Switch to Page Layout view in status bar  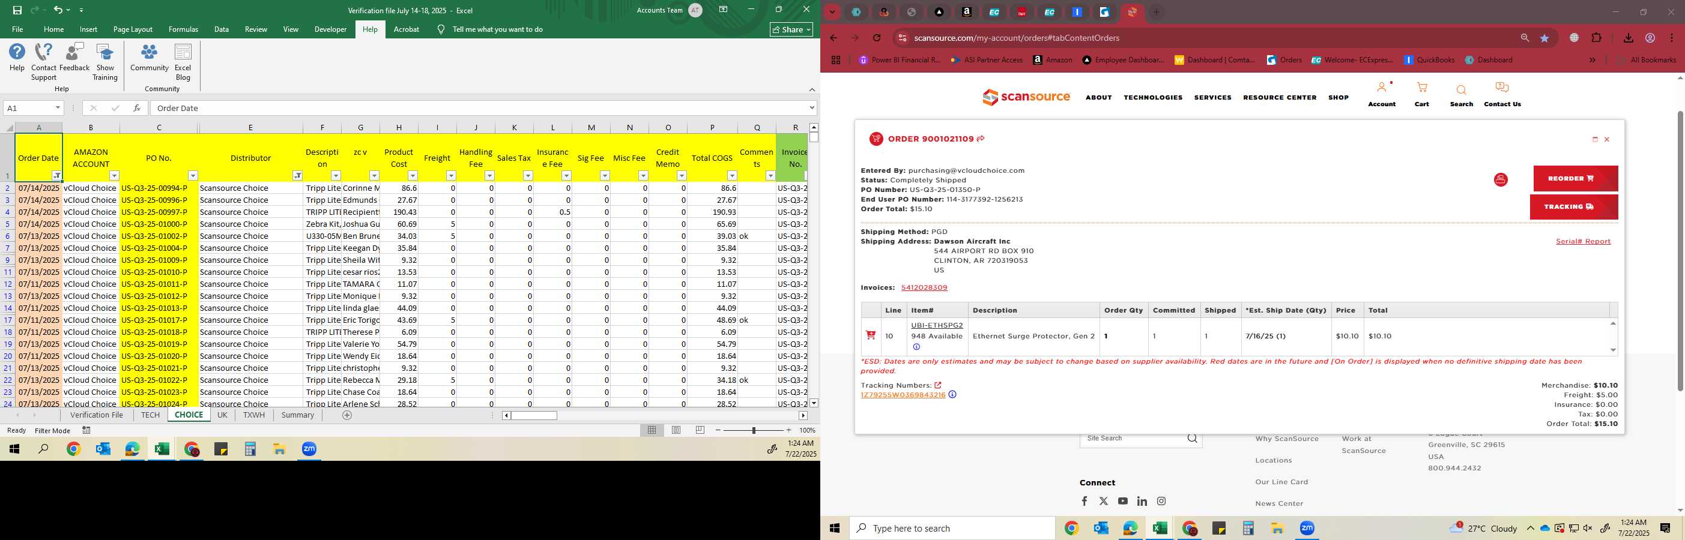676,430
